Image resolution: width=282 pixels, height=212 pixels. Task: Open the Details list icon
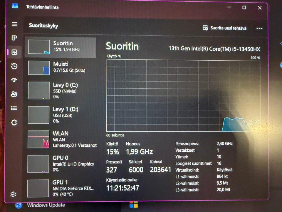tap(14, 108)
